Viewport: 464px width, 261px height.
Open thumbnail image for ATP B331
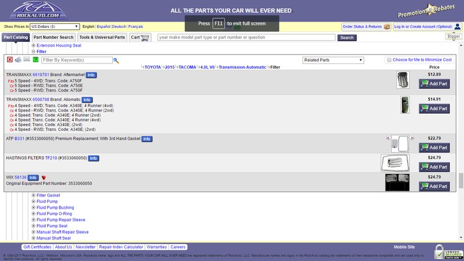click(400, 144)
